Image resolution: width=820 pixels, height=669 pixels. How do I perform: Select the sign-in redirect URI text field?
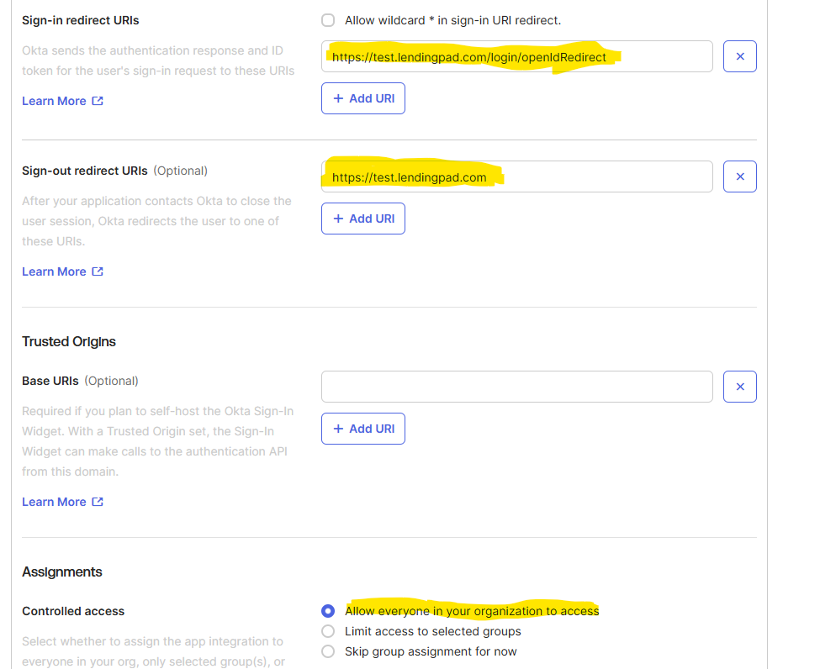(516, 56)
